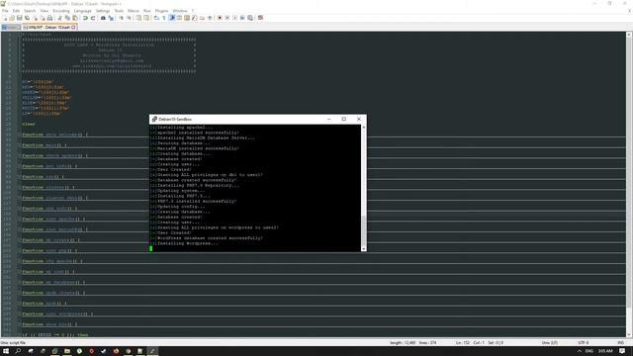Viewport: 633px width, 356px height.
Task: Open the File menu
Action: 5,11
